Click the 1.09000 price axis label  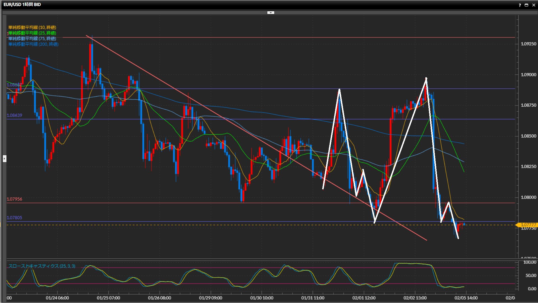tap(528, 75)
